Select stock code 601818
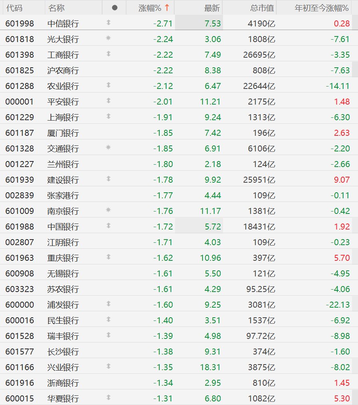This screenshot has height=405, width=358. click(x=20, y=39)
